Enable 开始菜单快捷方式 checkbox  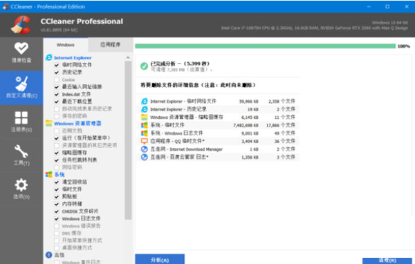click(x=57, y=241)
